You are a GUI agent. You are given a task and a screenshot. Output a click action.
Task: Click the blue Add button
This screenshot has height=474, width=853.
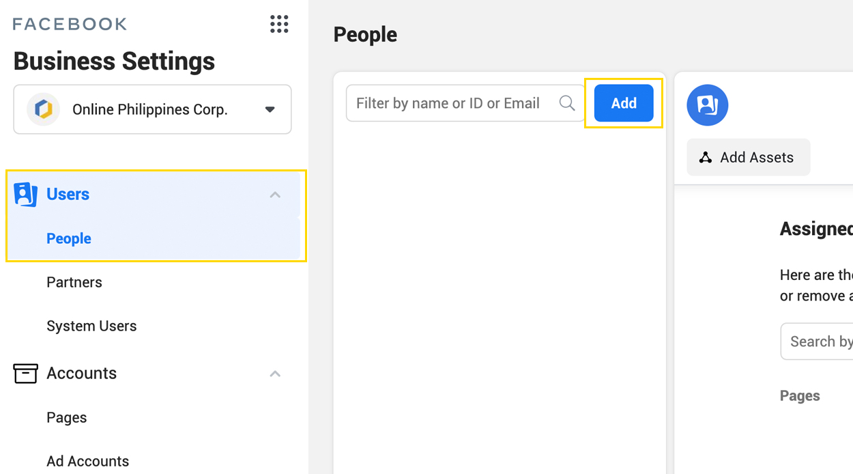pos(624,103)
